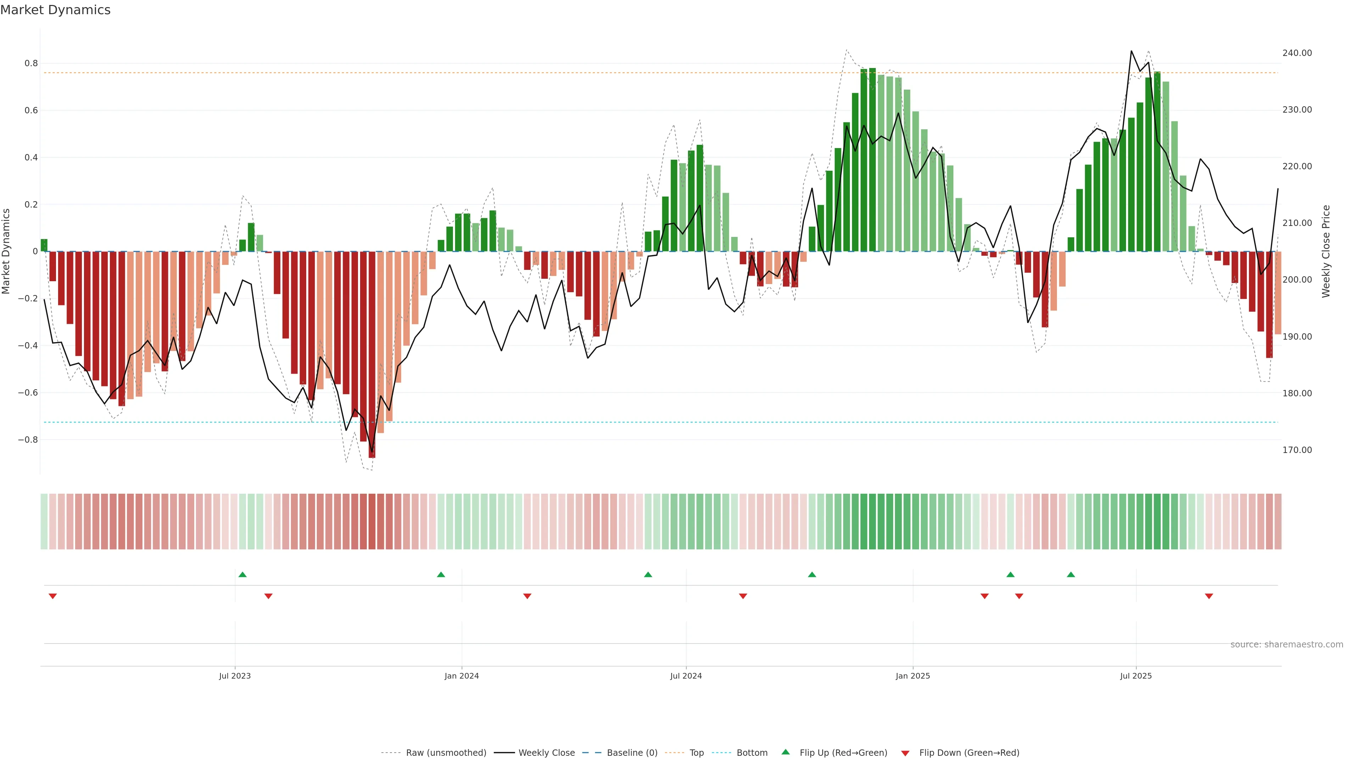The height and width of the screenshot is (765, 1361).
Task: Click the first red flip-down triangle marker
Action: [x=52, y=596]
